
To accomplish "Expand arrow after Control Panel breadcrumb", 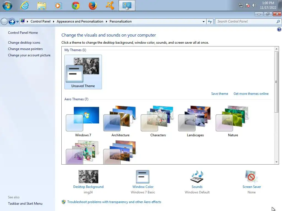I will tap(54, 21).
